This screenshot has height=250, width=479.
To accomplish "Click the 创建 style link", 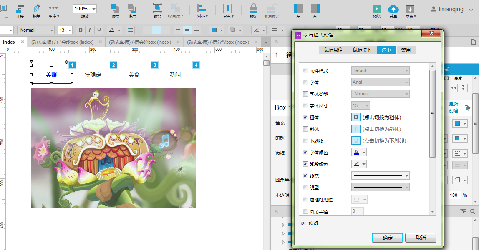I will coord(453,111).
